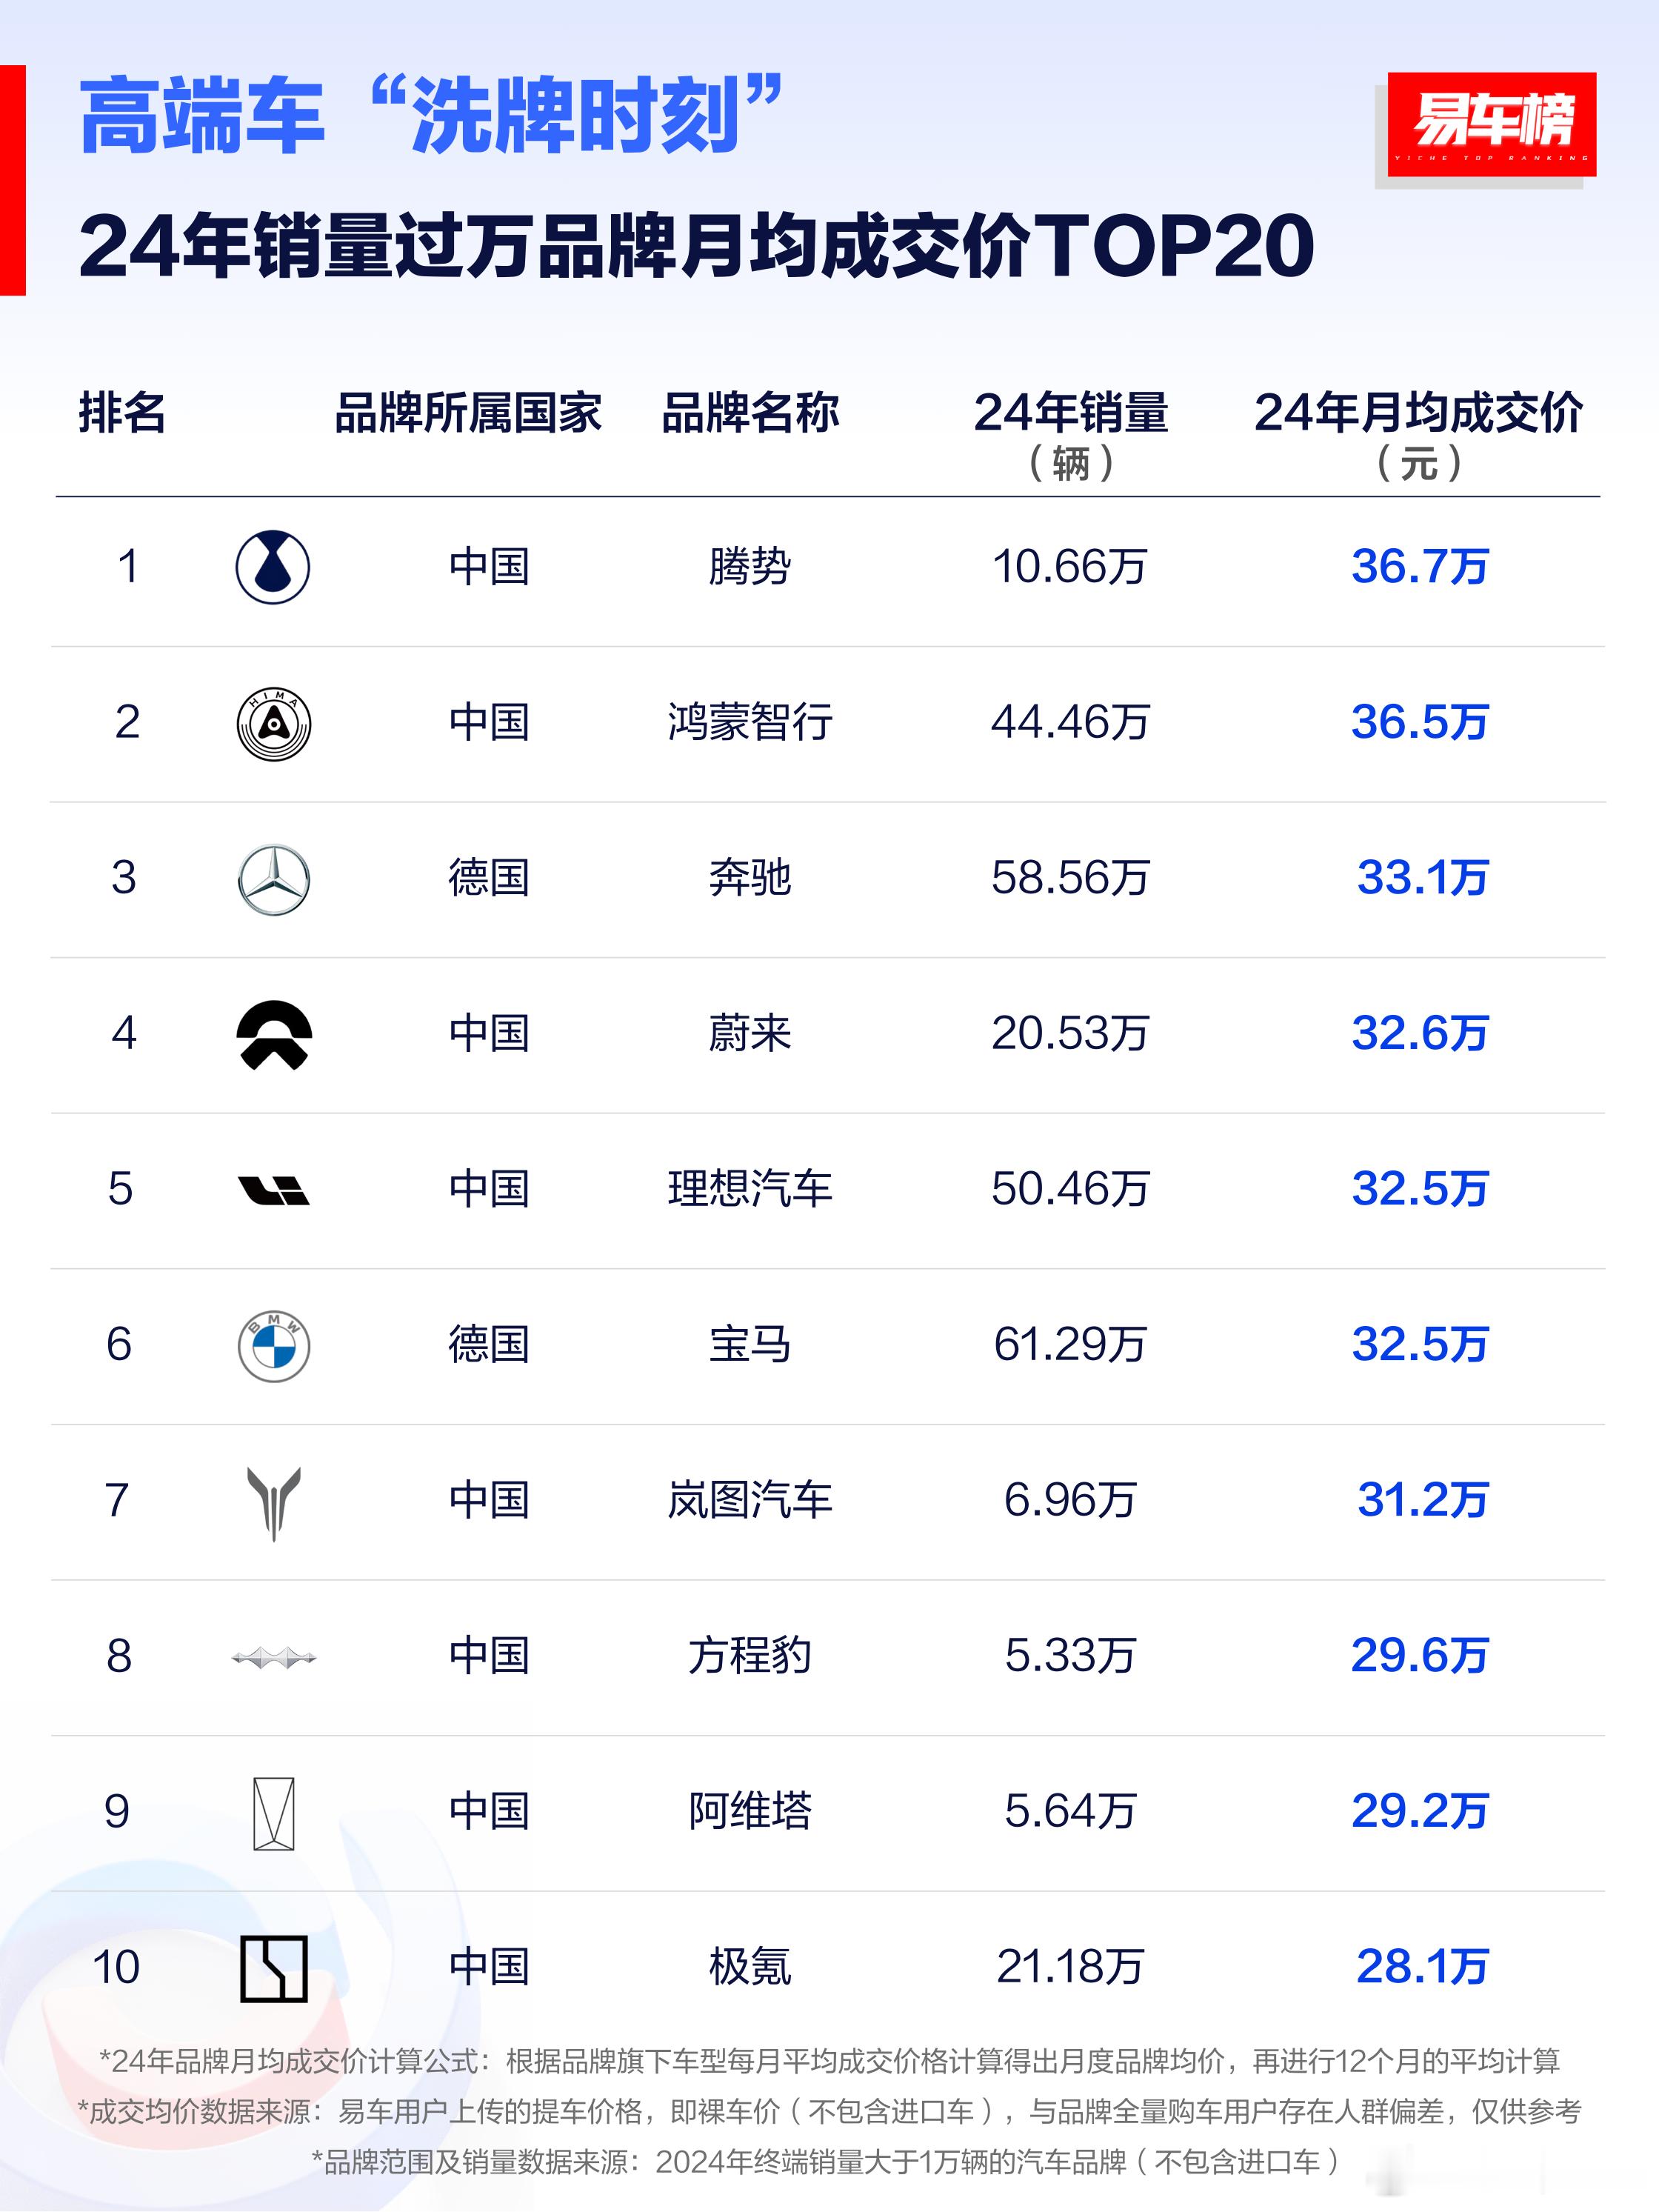
Task: Click price value 29.2万
Action: [1420, 1811]
